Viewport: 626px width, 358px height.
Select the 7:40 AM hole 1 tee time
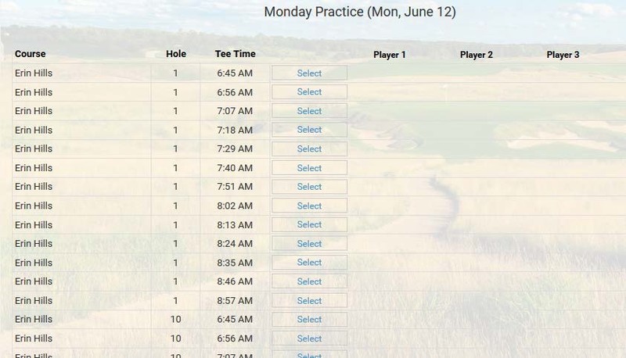[x=309, y=168]
